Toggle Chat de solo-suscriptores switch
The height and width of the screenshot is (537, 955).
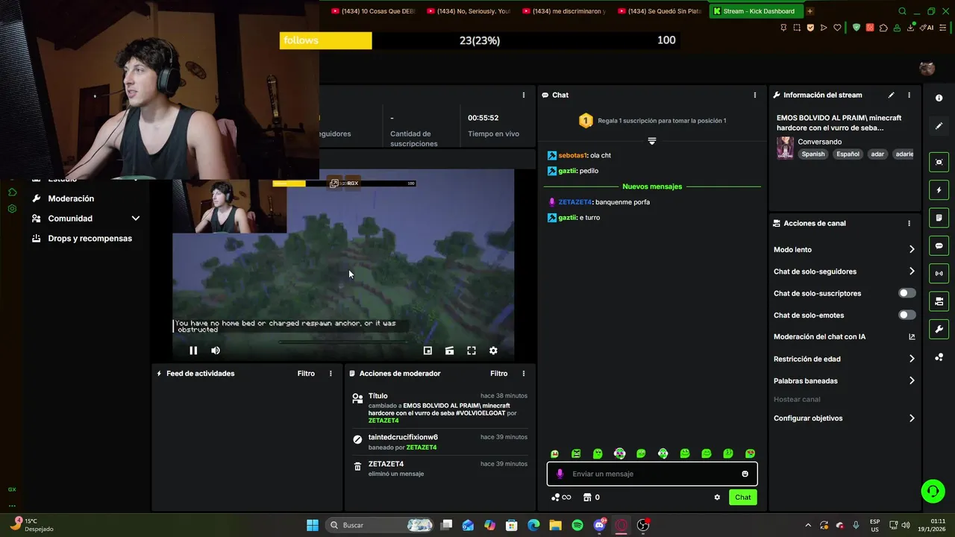(x=907, y=293)
